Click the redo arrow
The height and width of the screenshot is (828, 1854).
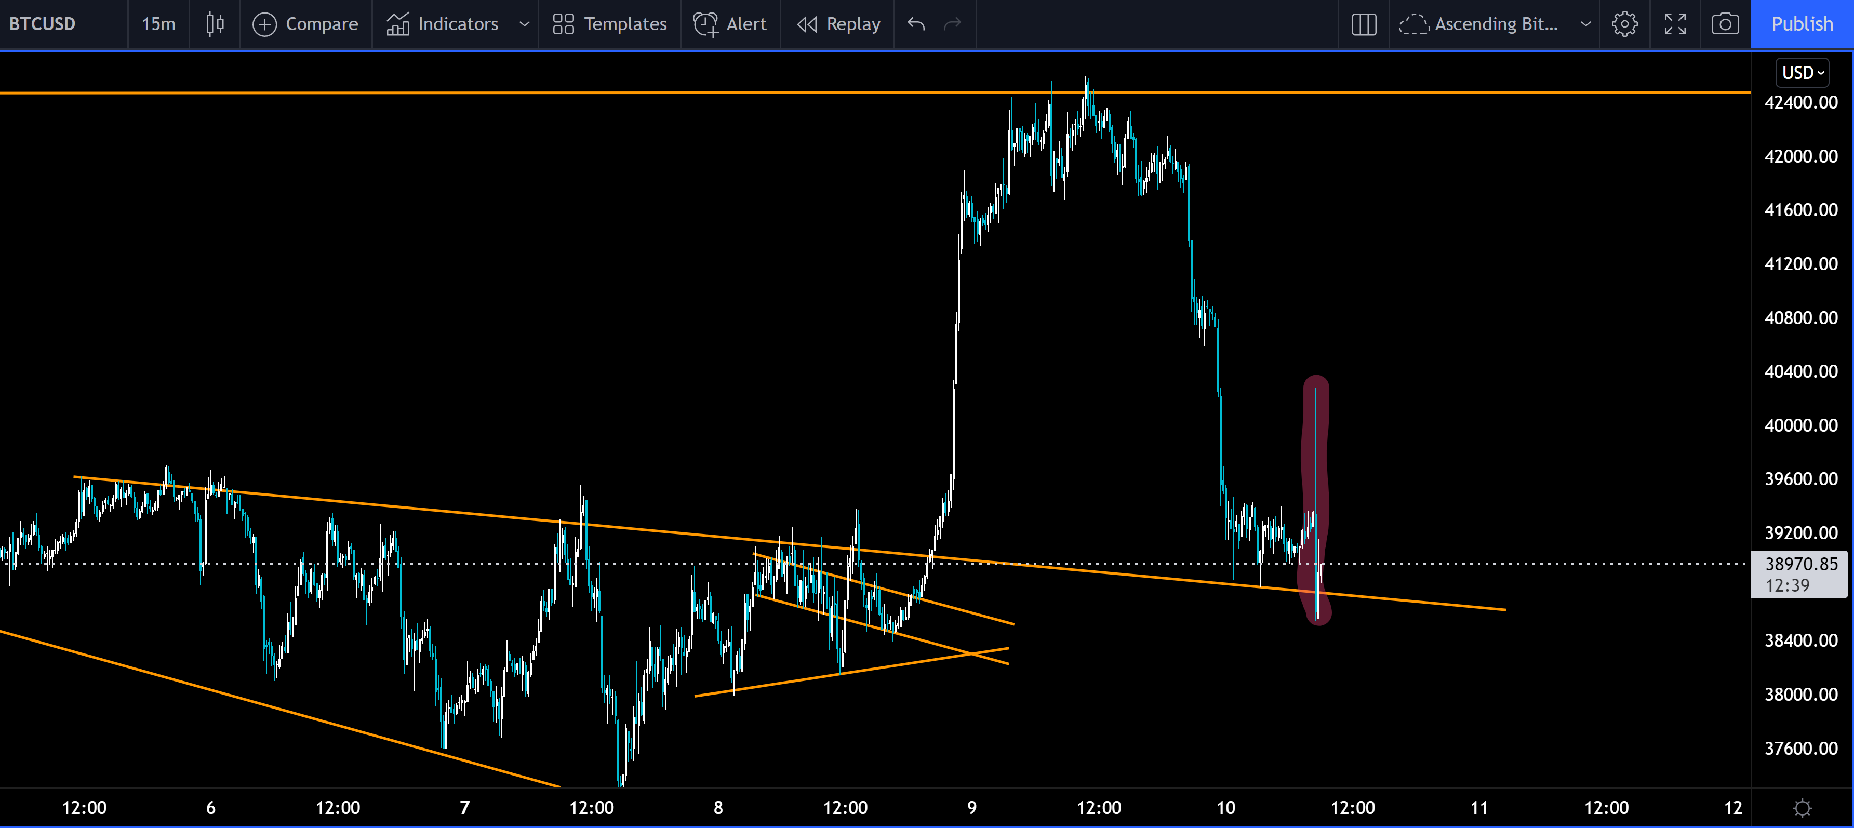952,24
